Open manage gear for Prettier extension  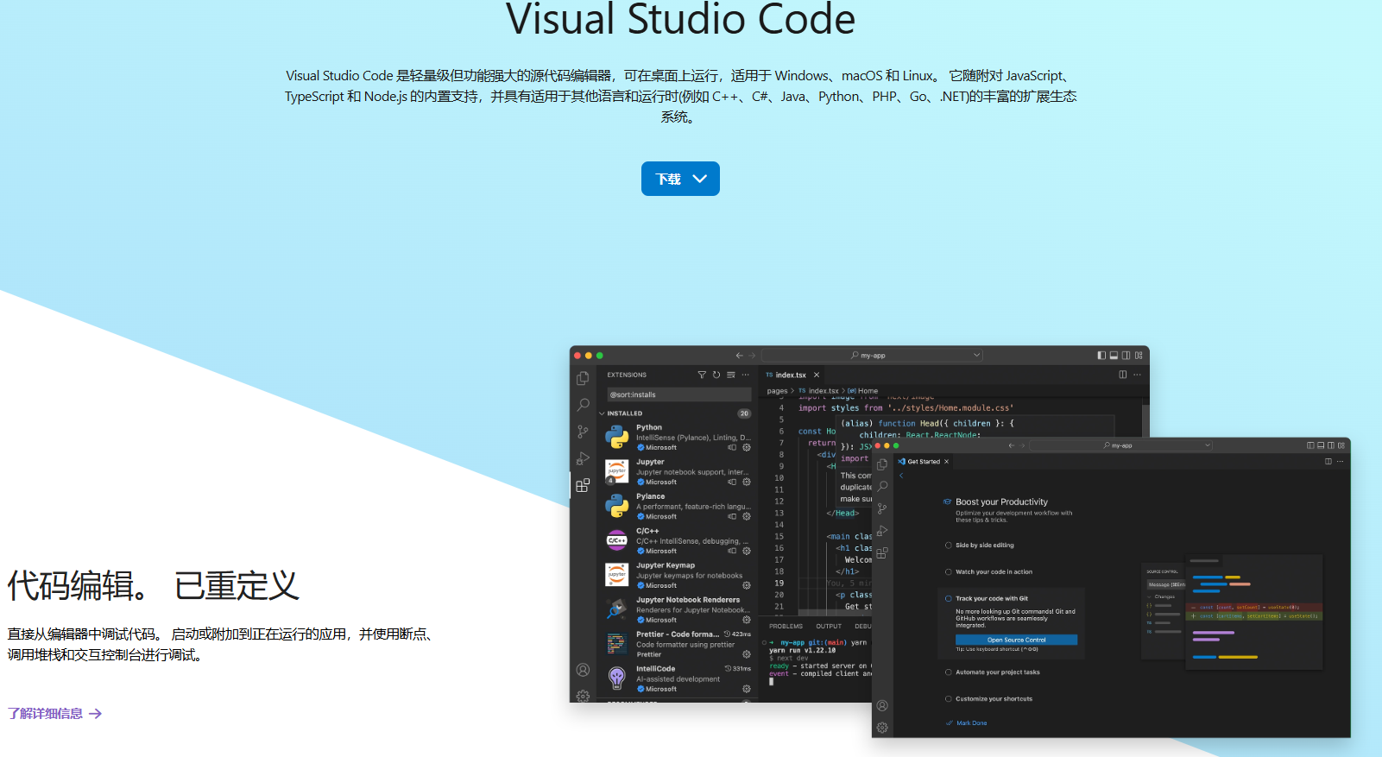pyautogui.click(x=747, y=654)
